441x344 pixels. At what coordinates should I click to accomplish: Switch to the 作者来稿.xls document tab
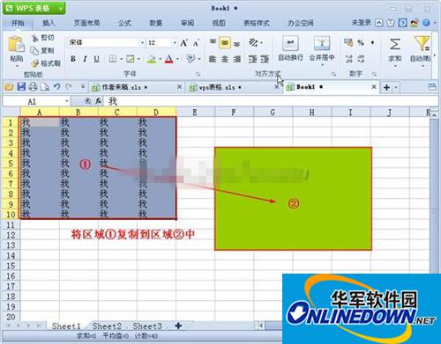137,87
